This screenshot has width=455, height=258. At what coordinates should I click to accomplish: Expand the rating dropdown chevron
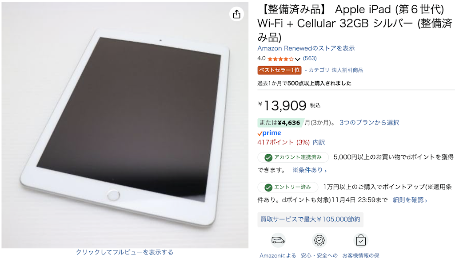pos(297,59)
